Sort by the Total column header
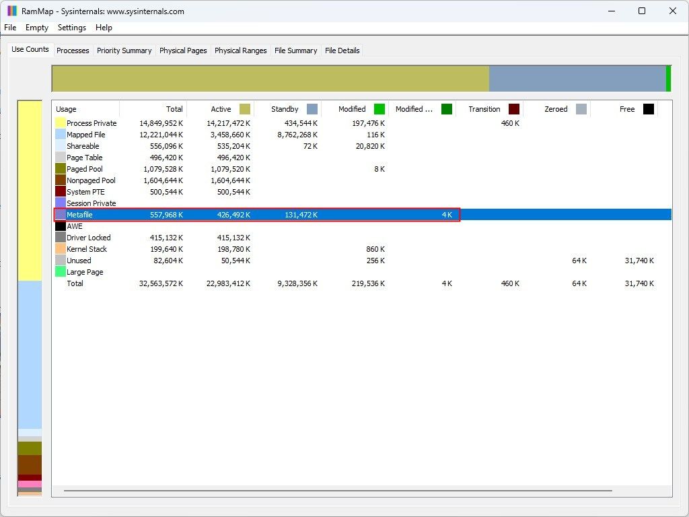Image resolution: width=689 pixels, height=517 pixels. click(153, 109)
